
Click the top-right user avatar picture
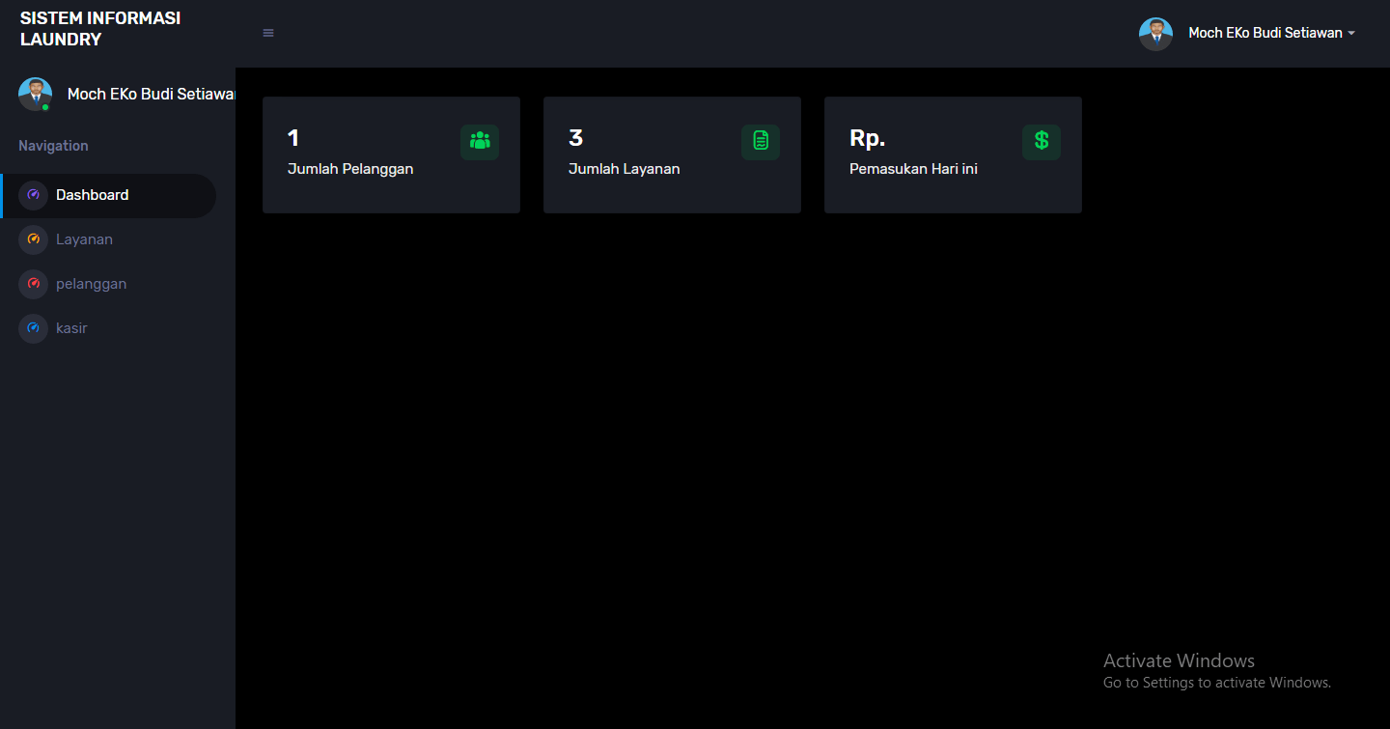click(1155, 34)
